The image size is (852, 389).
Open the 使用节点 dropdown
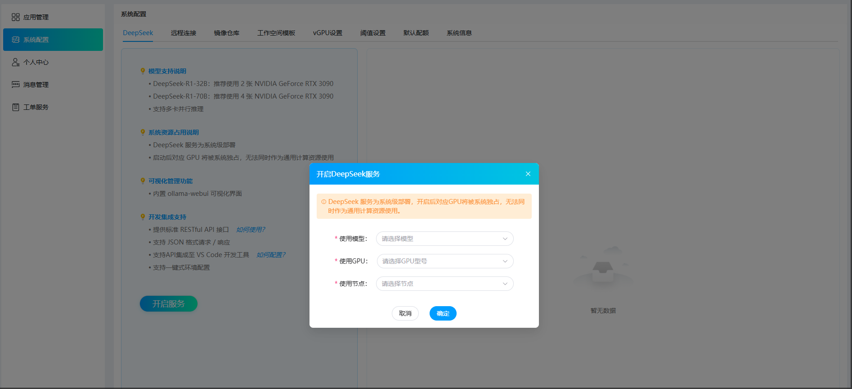pyautogui.click(x=445, y=284)
